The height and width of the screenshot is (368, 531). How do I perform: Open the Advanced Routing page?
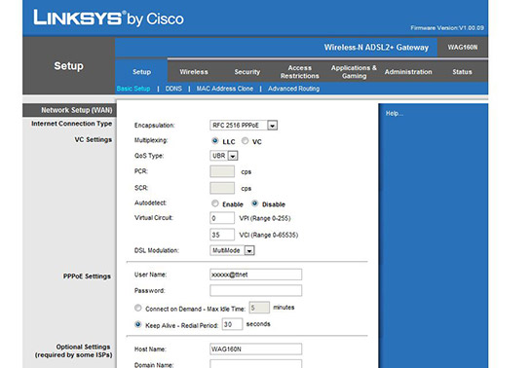click(293, 89)
